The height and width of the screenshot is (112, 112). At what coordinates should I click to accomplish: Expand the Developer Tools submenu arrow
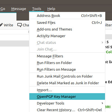(102, 103)
